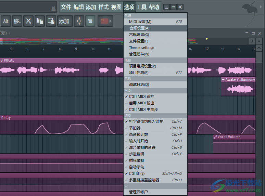The width and height of the screenshot is (265, 196).
Task: Click the red flag language icon
Action: pos(104,21)
